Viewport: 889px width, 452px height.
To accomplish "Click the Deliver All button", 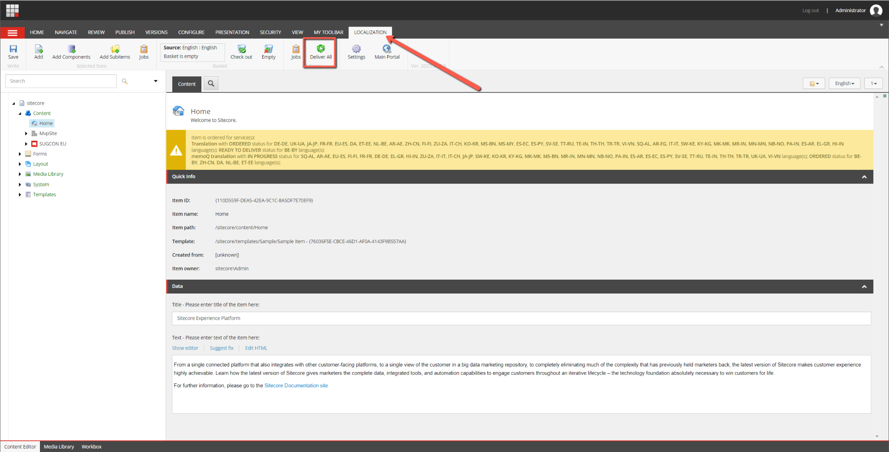I will [321, 52].
